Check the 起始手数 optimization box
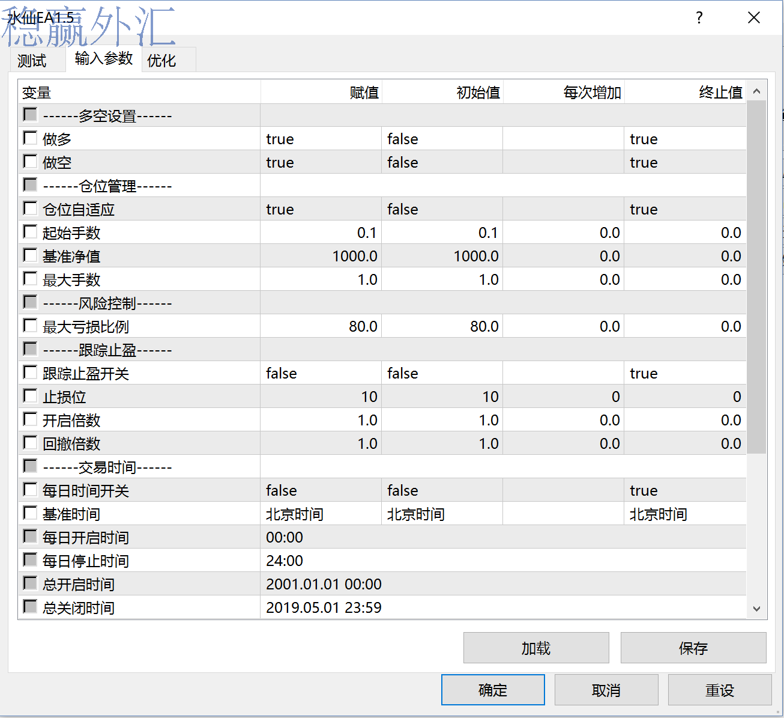784x718 pixels. [x=30, y=231]
